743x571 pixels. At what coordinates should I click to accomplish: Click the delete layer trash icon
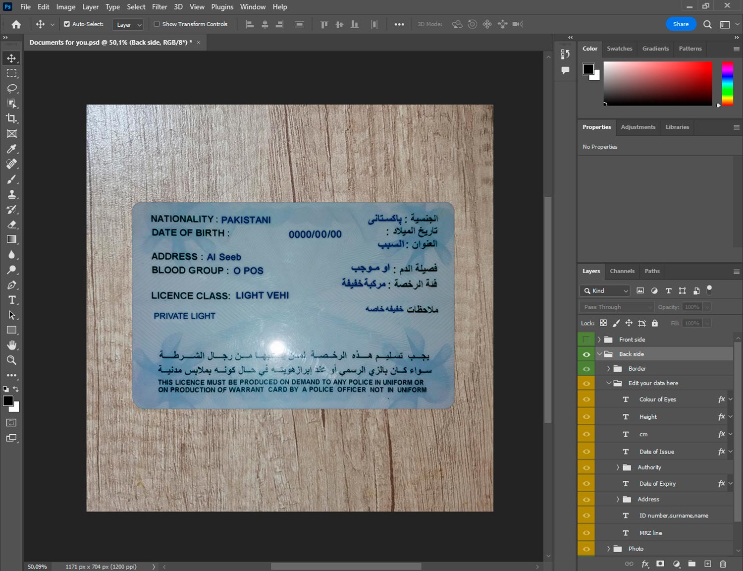coord(723,564)
